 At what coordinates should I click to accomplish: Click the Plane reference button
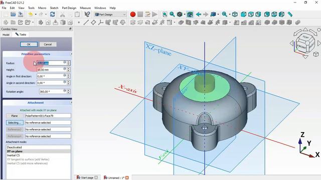pyautogui.click(x=15, y=116)
